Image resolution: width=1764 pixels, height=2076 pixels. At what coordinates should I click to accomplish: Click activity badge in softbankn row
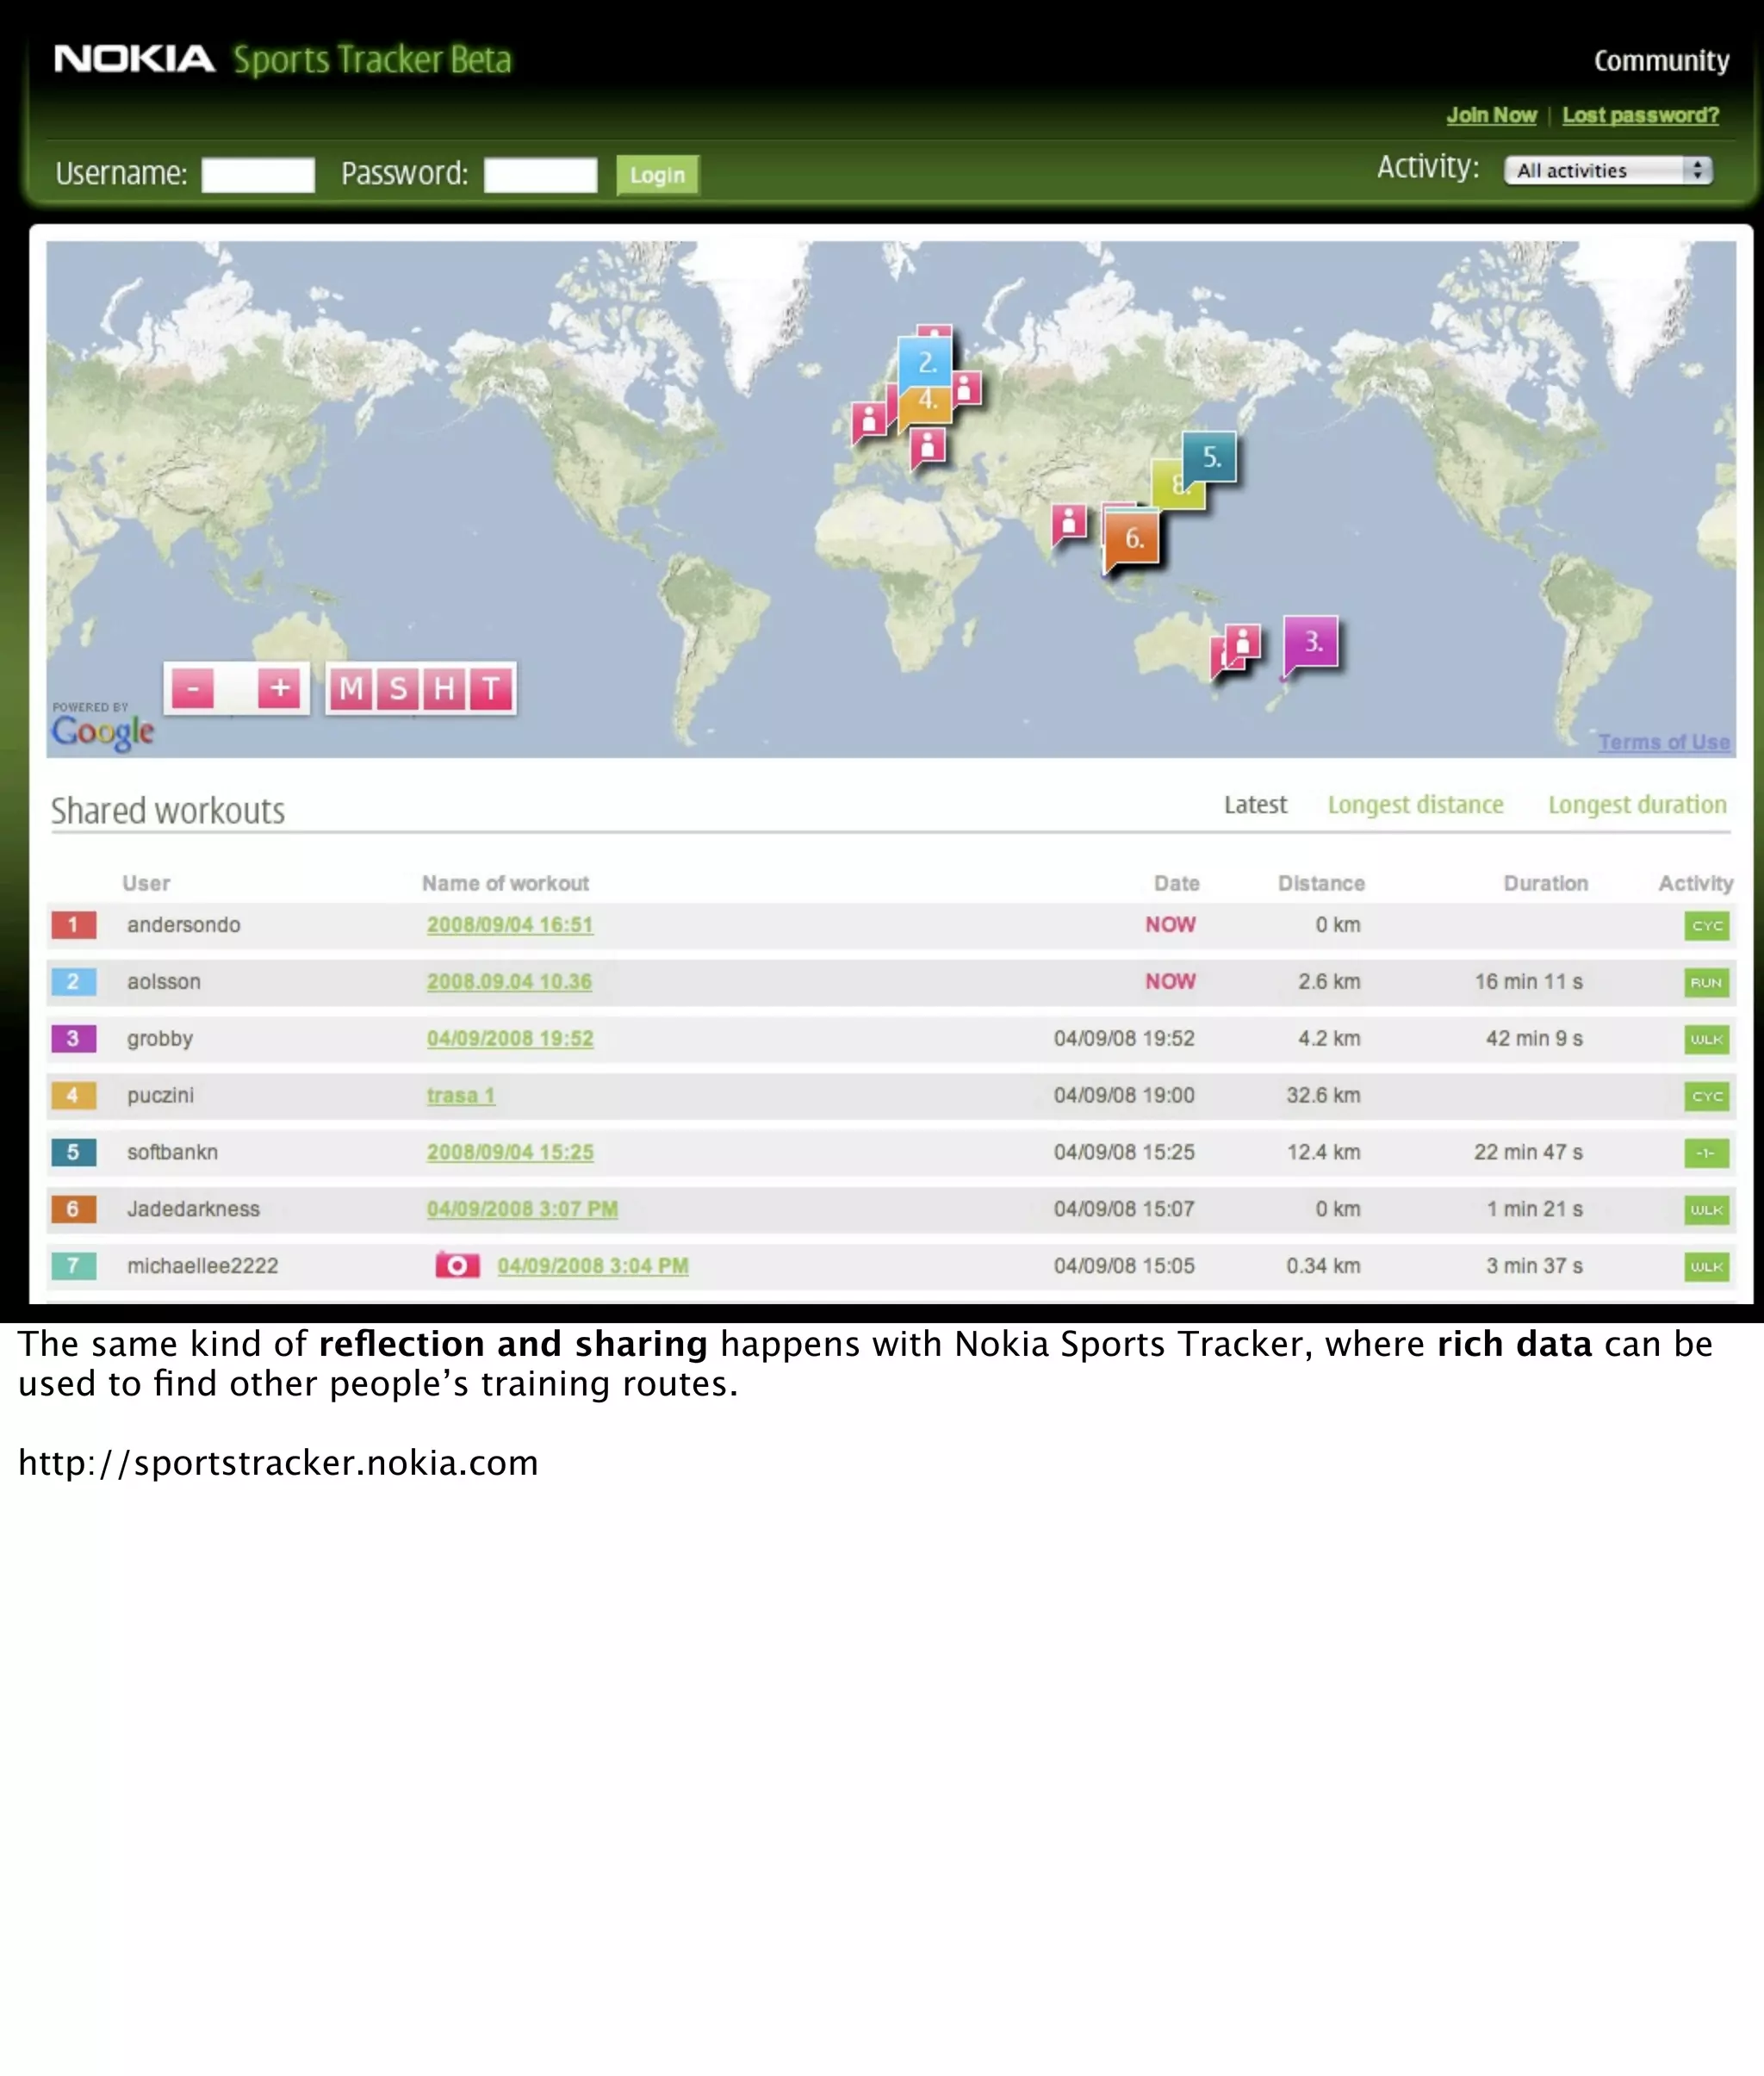click(x=1706, y=1153)
